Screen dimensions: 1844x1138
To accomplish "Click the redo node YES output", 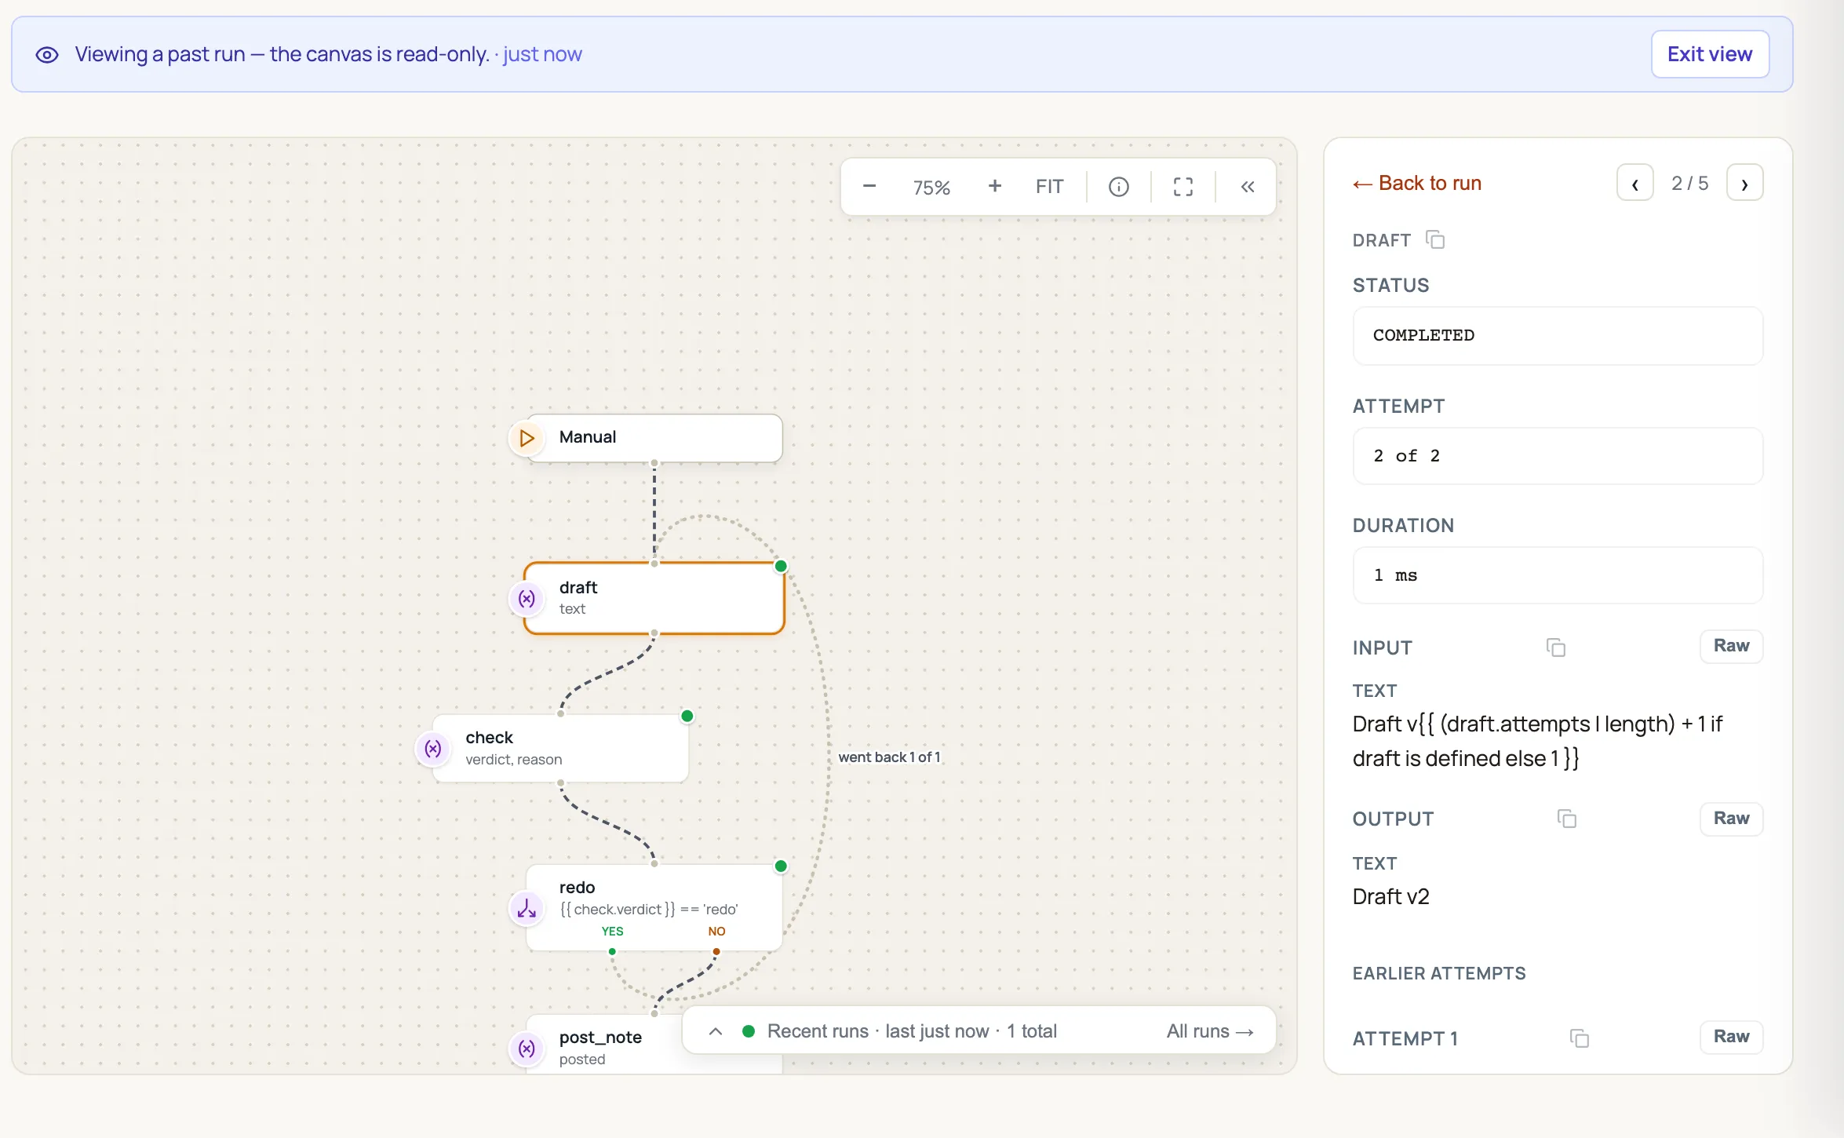I will (612, 950).
